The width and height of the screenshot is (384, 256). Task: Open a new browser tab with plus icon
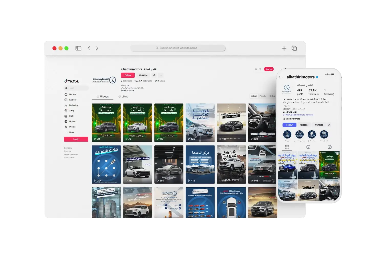(x=284, y=48)
